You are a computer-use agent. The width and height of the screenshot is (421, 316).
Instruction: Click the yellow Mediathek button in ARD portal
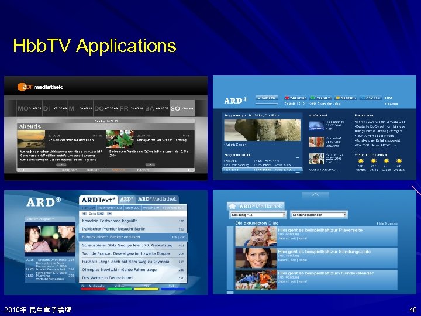coord(346,98)
